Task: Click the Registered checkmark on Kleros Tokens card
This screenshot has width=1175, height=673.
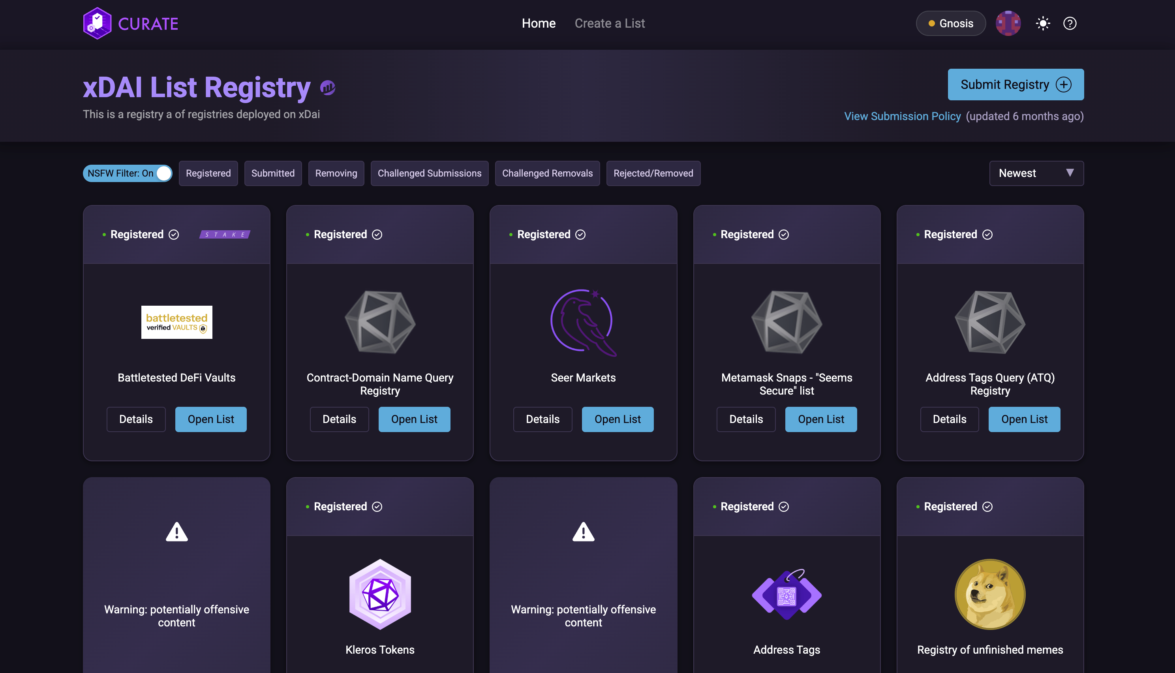Action: [x=377, y=507]
